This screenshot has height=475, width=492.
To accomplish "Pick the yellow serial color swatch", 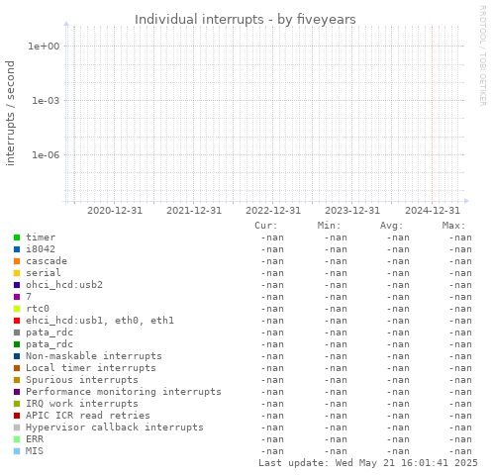I will pos(17,273).
